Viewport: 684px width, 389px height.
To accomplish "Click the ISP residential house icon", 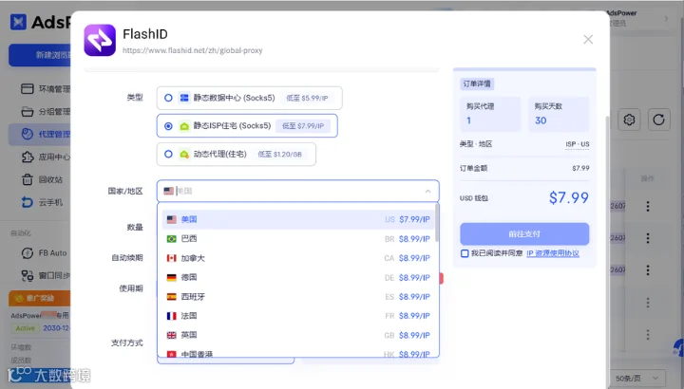I will click(184, 126).
